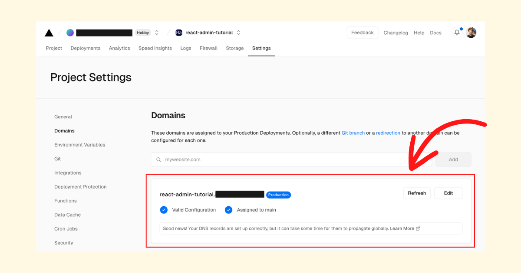
Task: Follow the Git branch link
Action: 353,133
